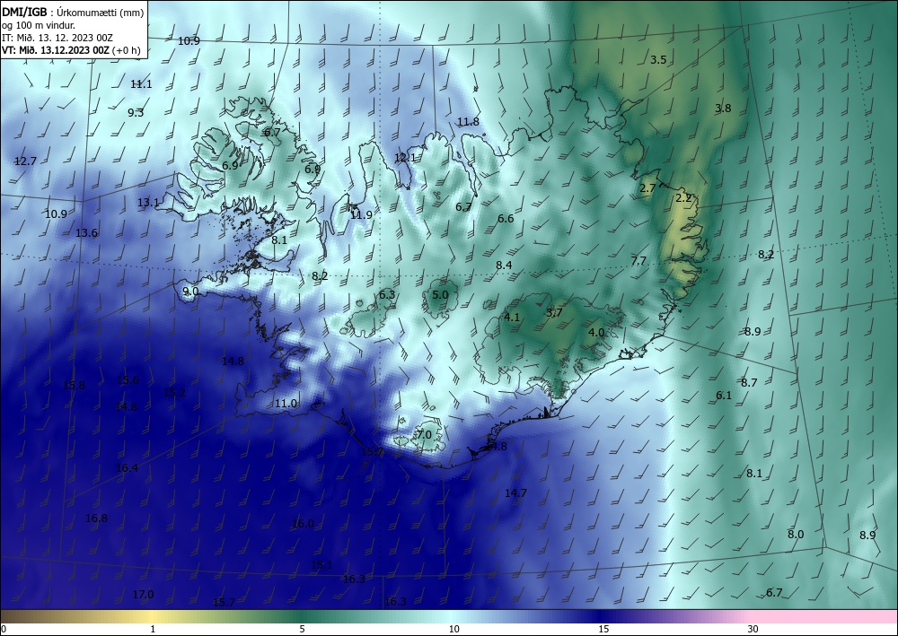Click the 6.3 value on the glacier

pyautogui.click(x=387, y=295)
